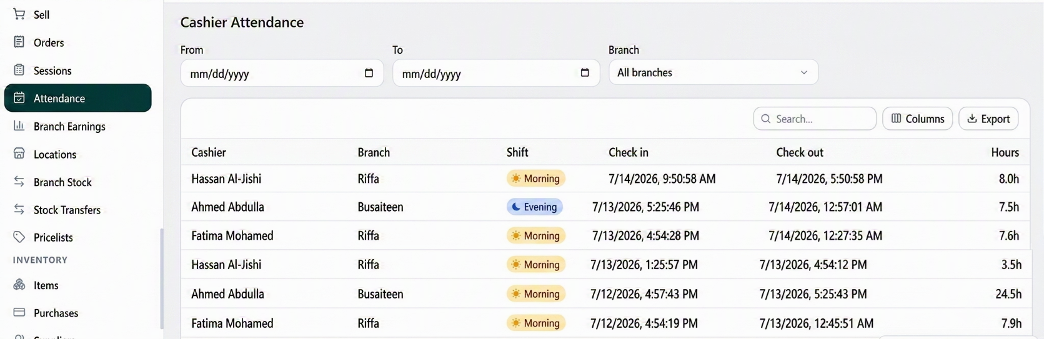Click Fatima Mohamed in the 7.6h row
This screenshot has height=339, width=1044.
[x=232, y=235]
